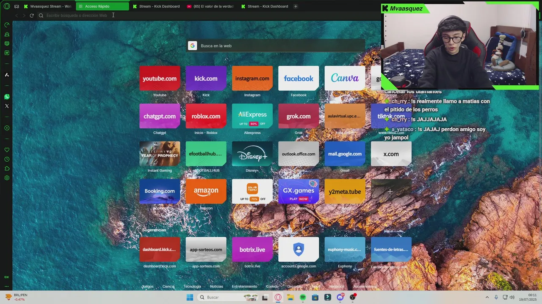Open the Tecnología news category
This screenshot has height=304, width=542.
[192, 286]
